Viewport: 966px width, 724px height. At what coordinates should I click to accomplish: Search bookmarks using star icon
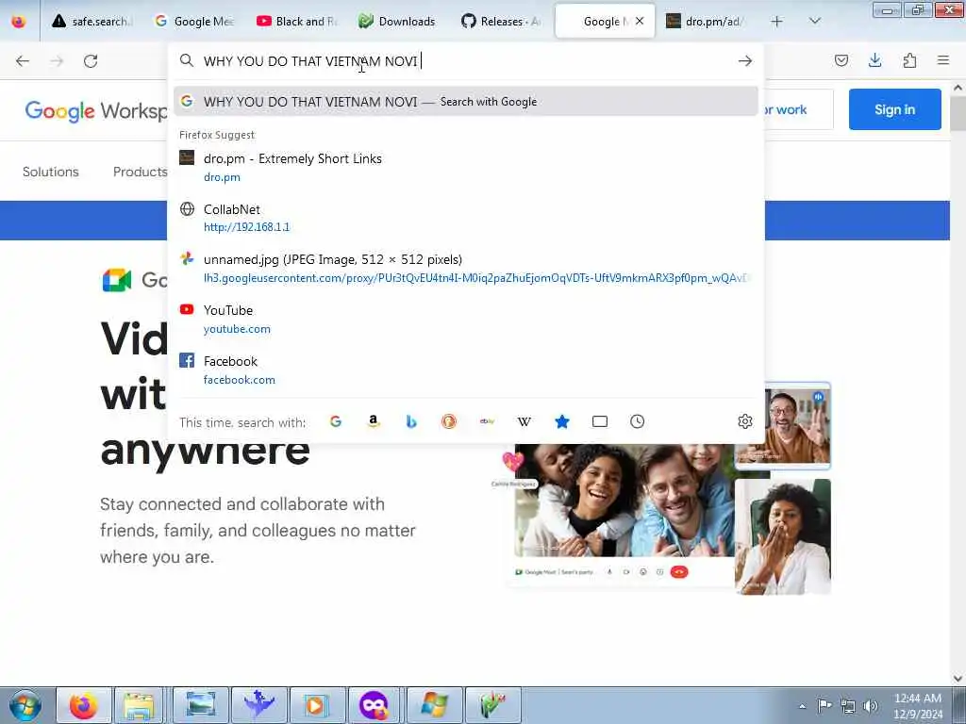point(562,421)
